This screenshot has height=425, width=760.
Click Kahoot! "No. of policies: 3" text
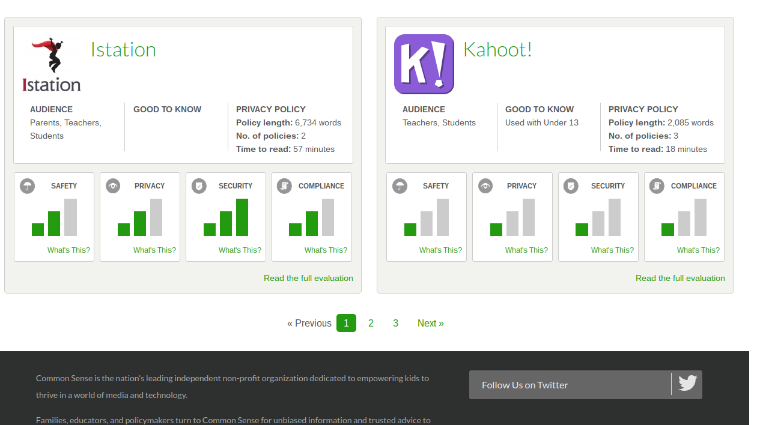pos(643,136)
